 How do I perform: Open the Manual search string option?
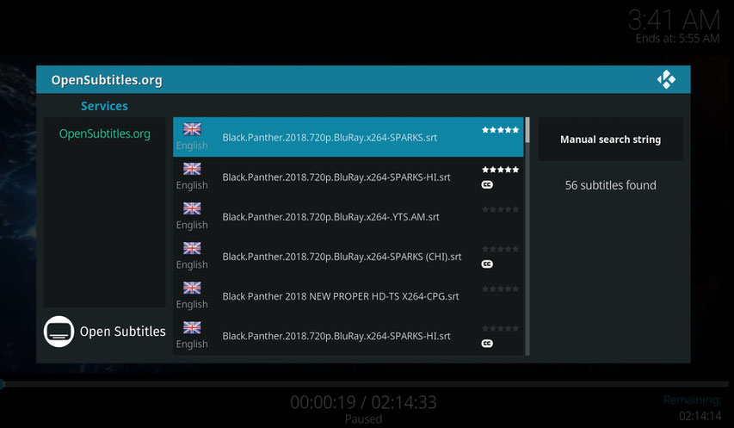click(610, 139)
